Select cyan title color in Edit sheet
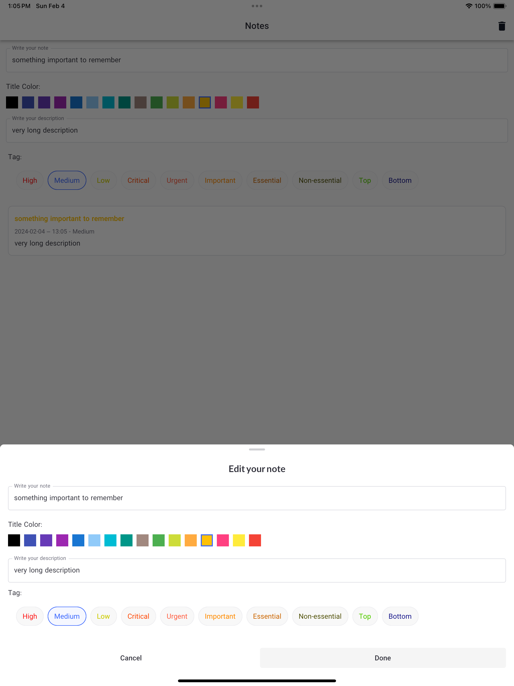 click(110, 540)
